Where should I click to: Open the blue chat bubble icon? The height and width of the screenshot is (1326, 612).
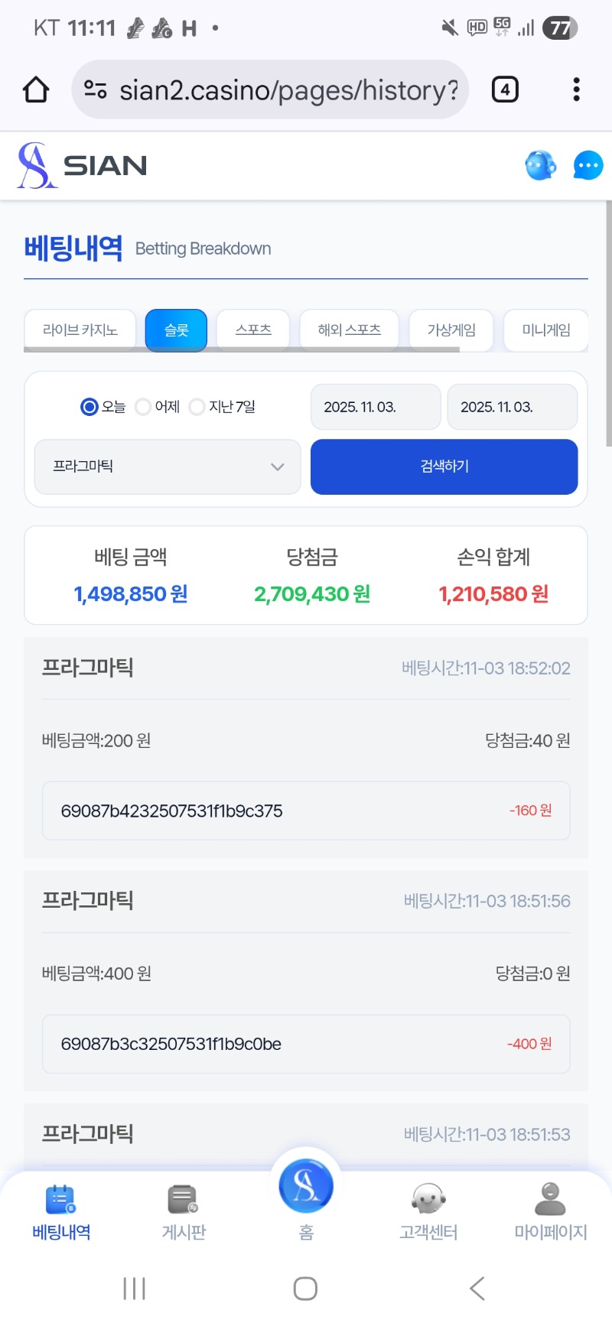click(588, 165)
